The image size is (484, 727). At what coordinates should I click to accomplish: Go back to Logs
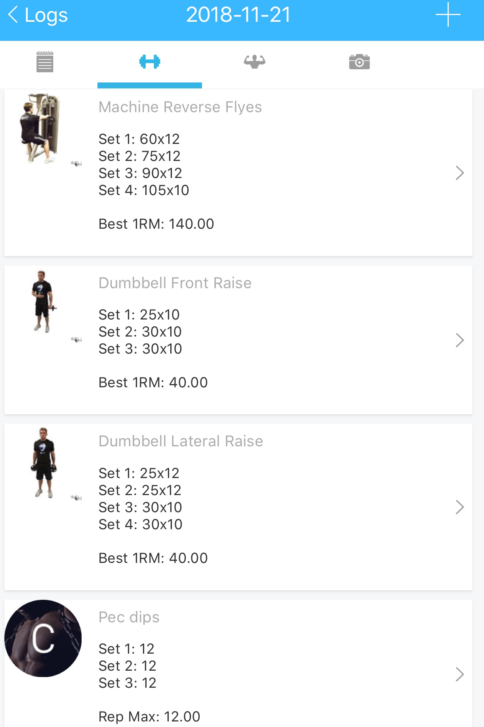click(38, 15)
